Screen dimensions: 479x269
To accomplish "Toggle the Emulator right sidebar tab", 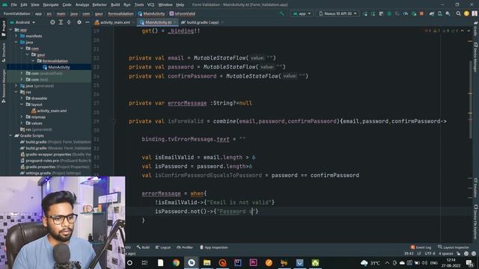I will 476,188.
